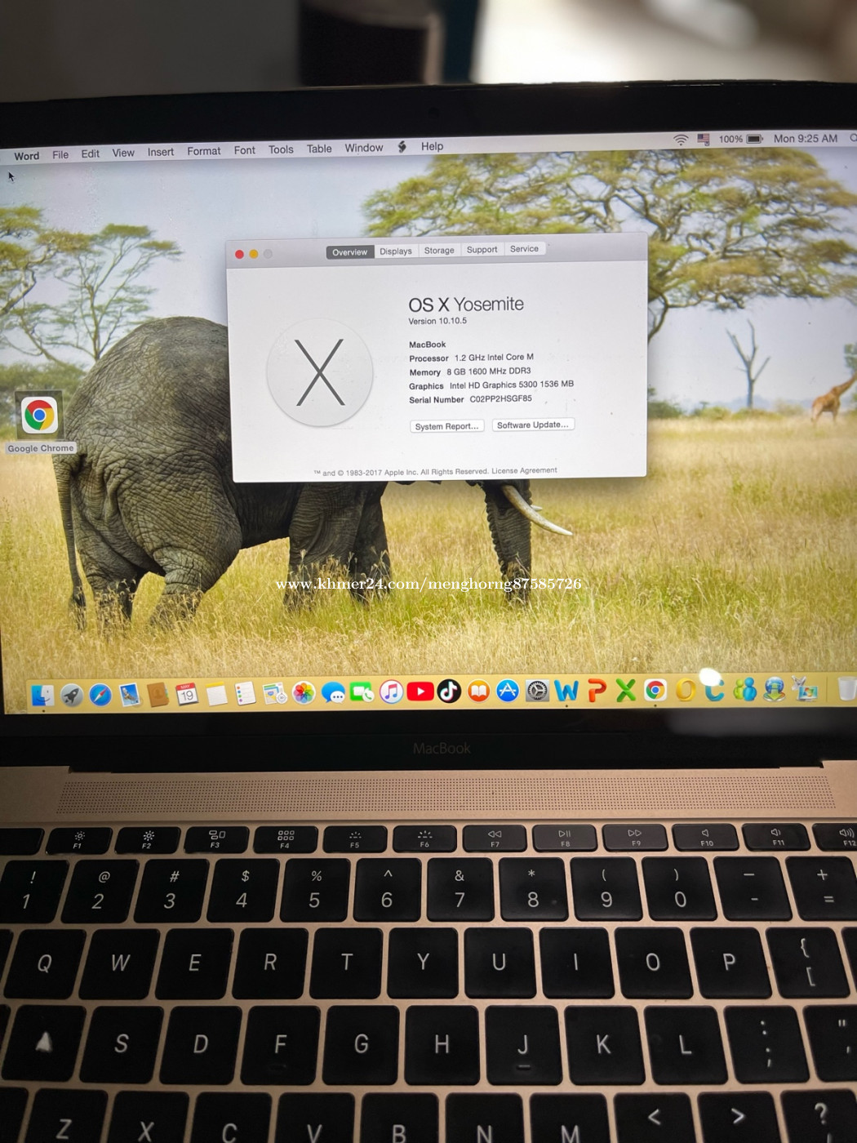Click the serial number C02PP2HSGF85
857x1143 pixels.
tap(500, 399)
